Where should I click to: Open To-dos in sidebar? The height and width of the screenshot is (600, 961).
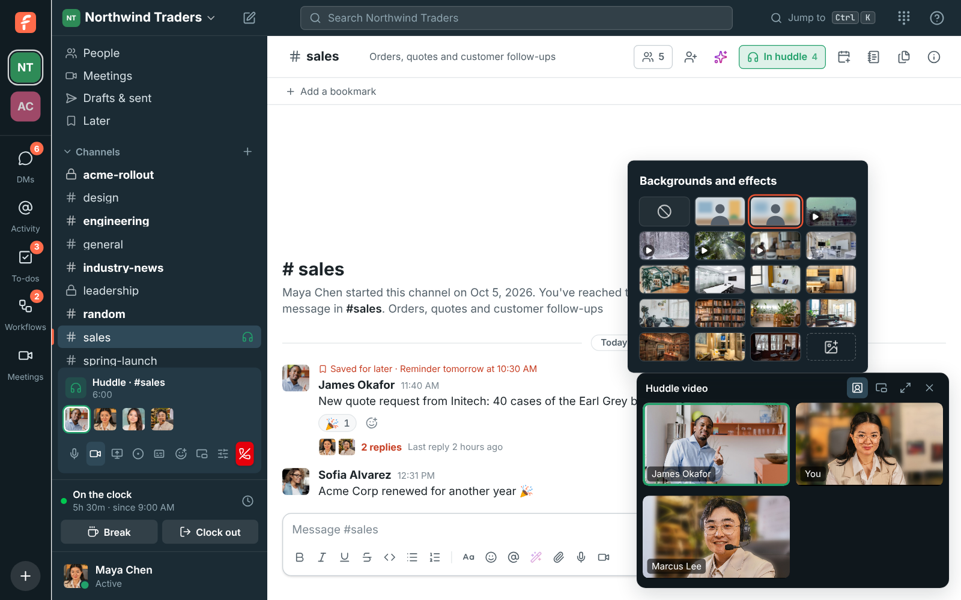pos(25,264)
